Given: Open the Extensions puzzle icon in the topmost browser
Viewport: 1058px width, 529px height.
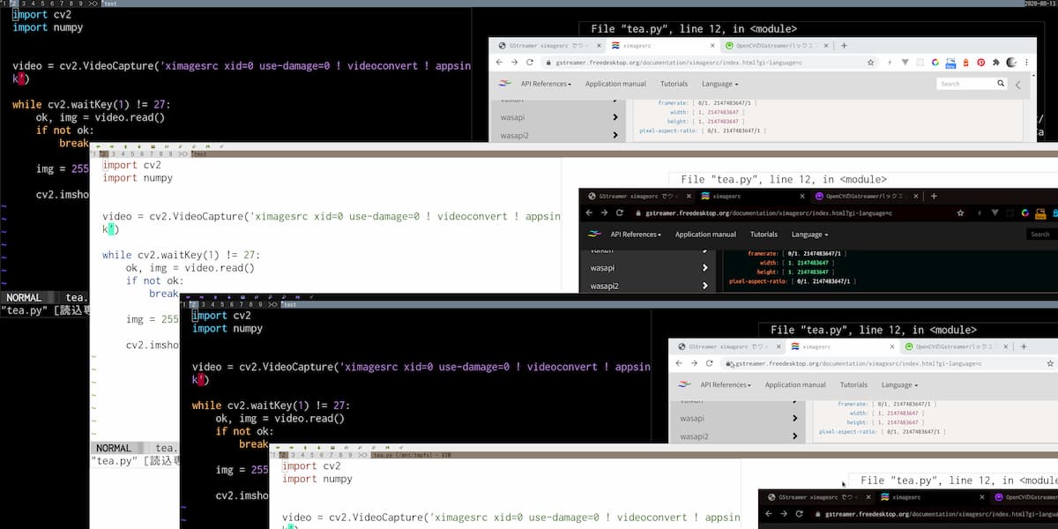Looking at the screenshot, I should 995,63.
